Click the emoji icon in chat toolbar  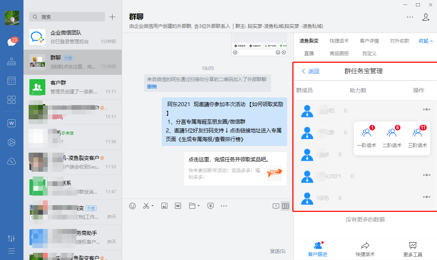[x=133, y=206]
